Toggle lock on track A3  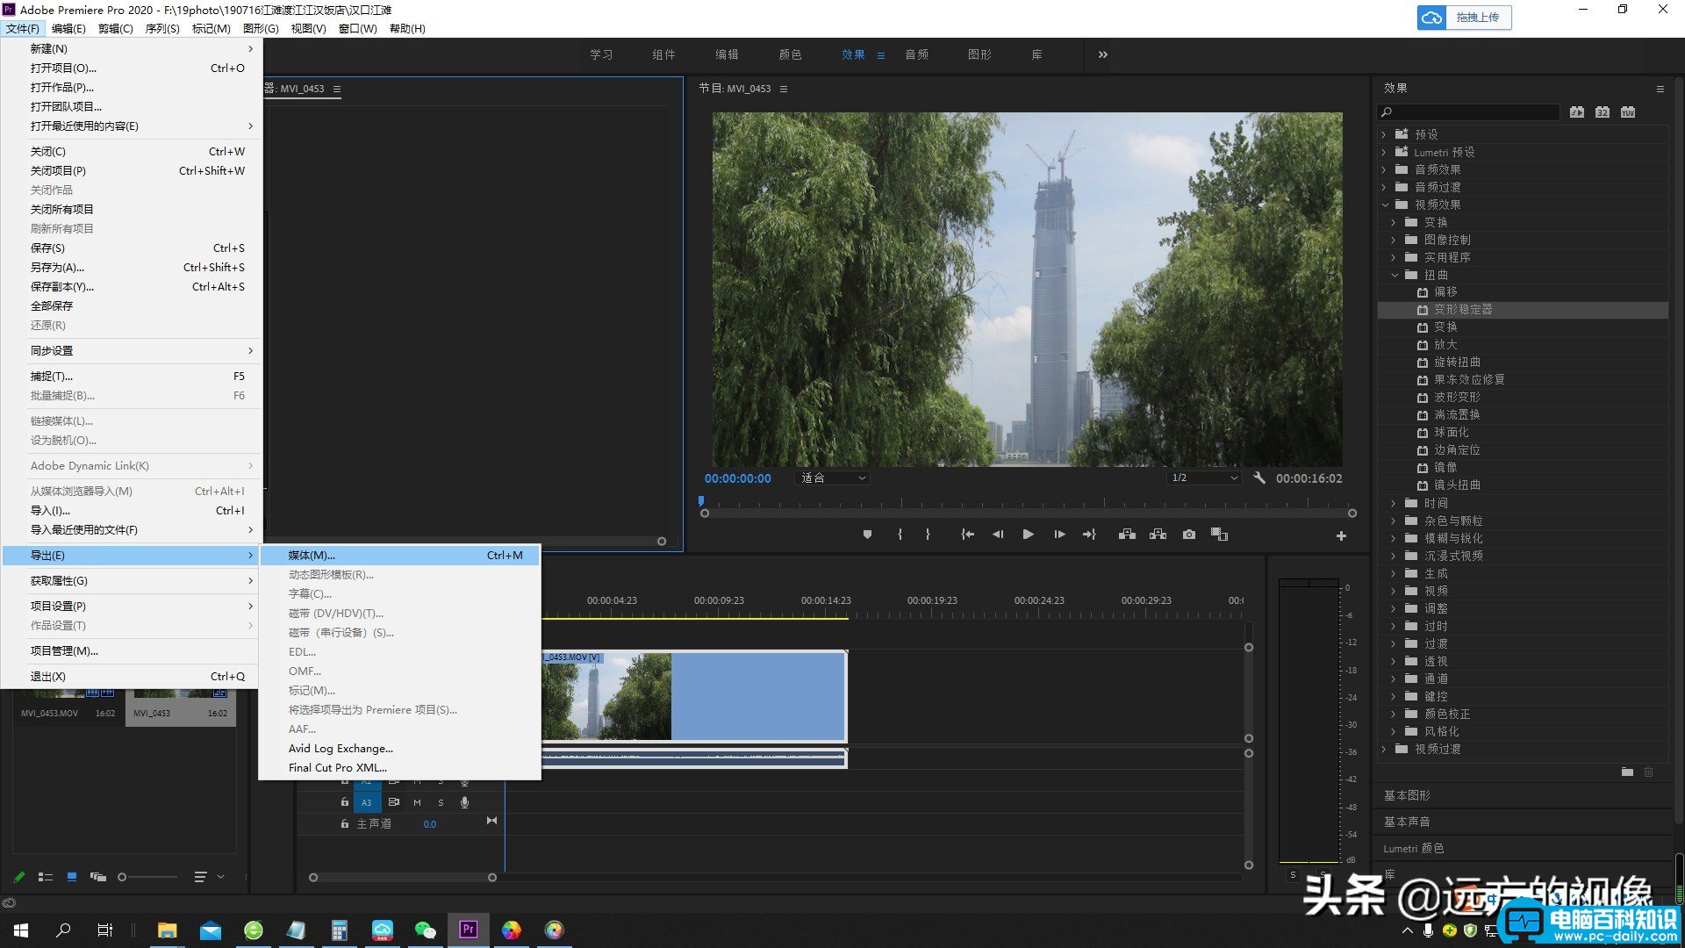(x=344, y=802)
